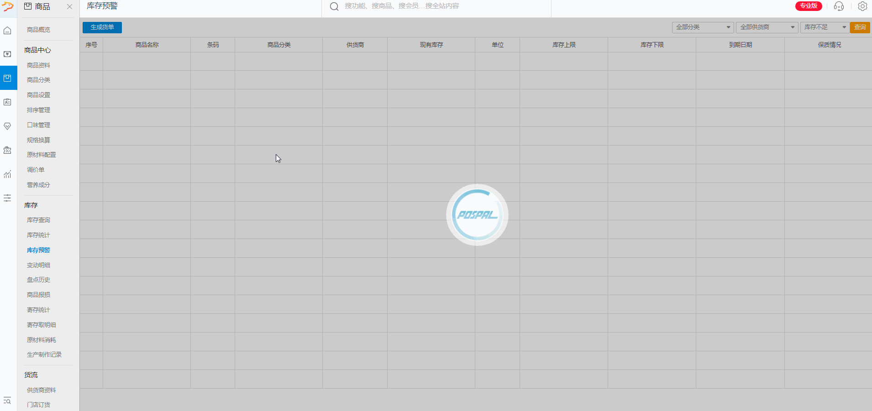This screenshot has height=411, width=872.
Task: Click the sliders settings icon in rail
Action: (x=7, y=198)
